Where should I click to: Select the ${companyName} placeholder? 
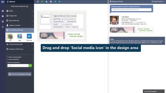pyautogui.click(x=70, y=19)
